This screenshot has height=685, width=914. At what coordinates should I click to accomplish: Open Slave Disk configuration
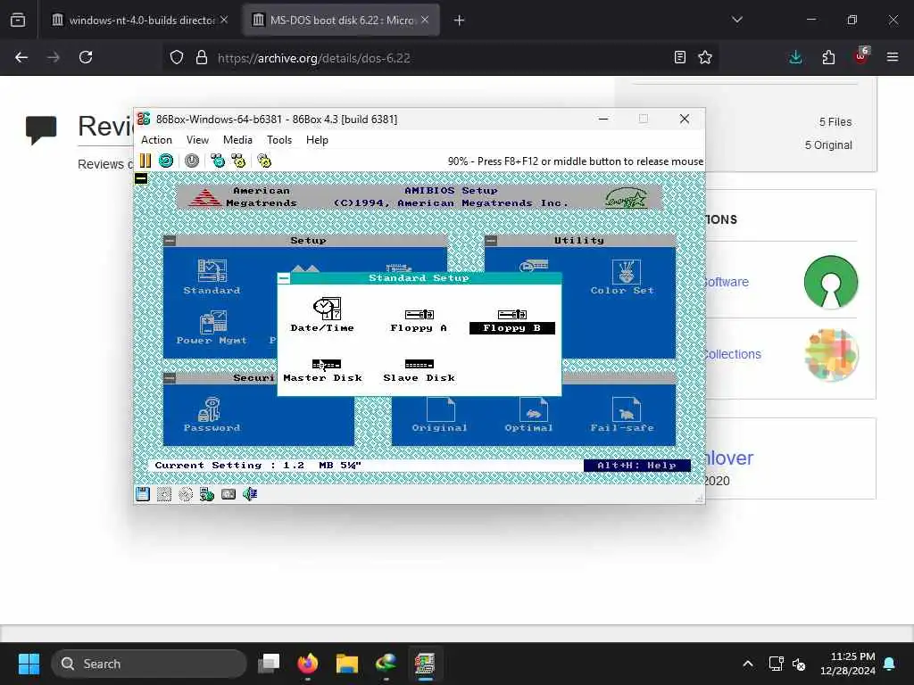point(420,370)
